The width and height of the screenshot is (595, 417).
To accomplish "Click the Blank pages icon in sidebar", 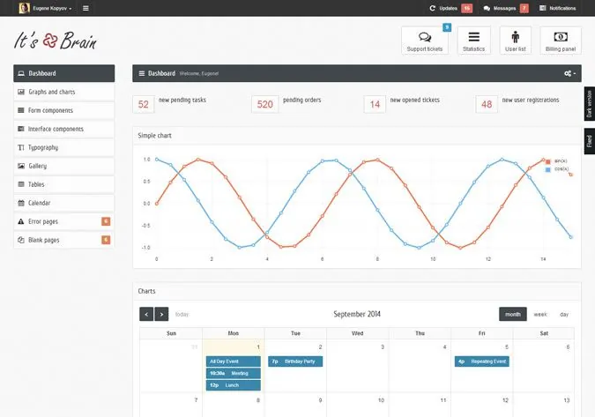I will (21, 240).
